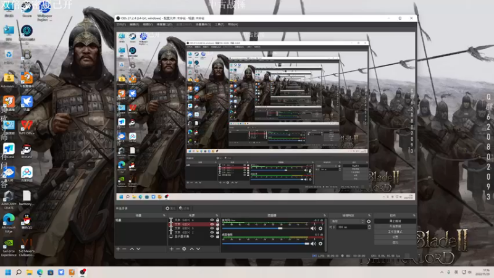The image size is (494, 278).
Task: Open GeForce Experience desktop shortcut
Action: click(9, 248)
